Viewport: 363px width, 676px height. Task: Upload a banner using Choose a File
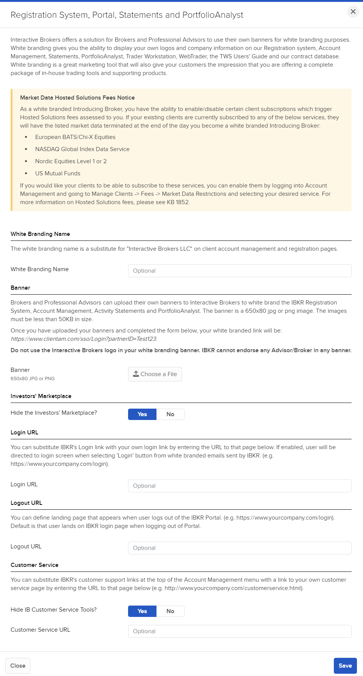(155, 374)
